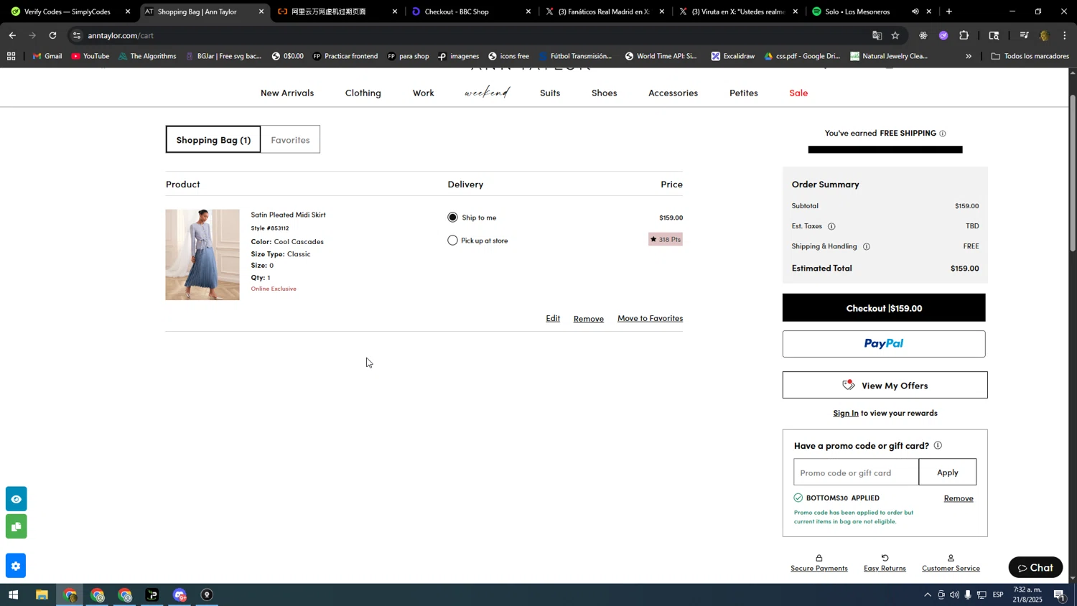Click the Checkout $159.00 button
This screenshot has height=606, width=1077.
[884, 308]
